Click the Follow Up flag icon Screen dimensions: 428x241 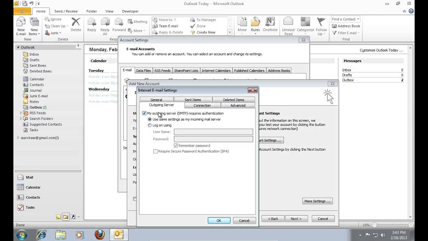321,26
